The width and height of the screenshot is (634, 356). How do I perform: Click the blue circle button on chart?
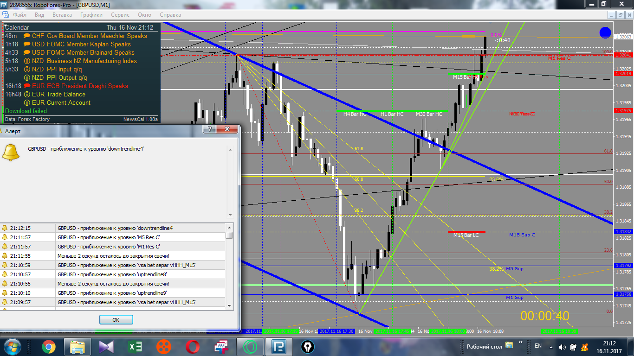605,32
